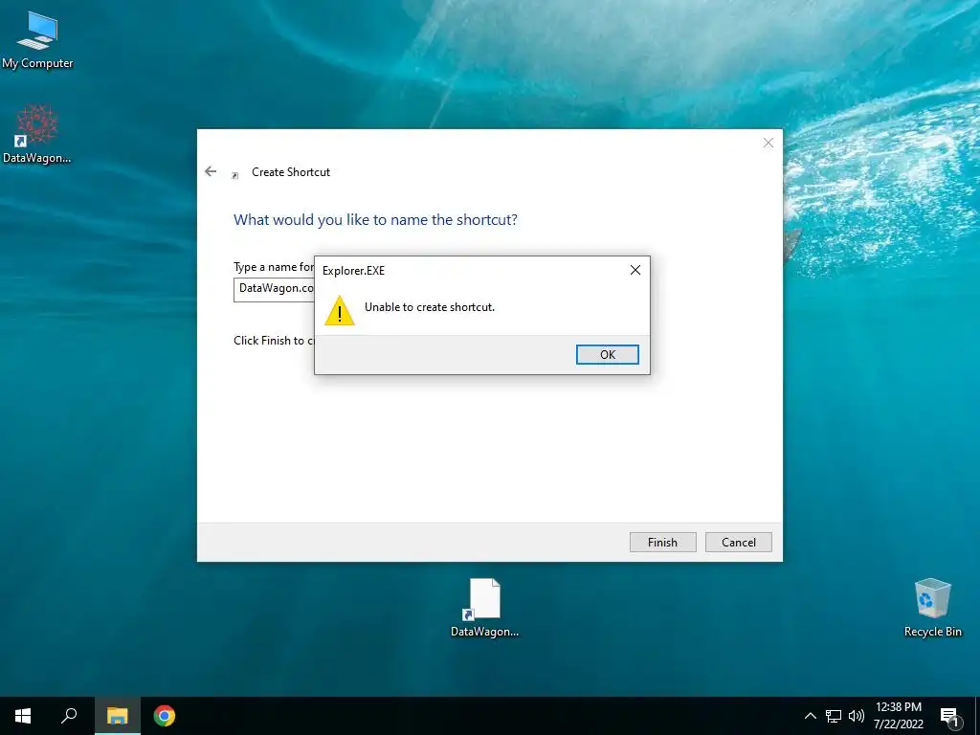Select the red DataWagon desktop shortcut
980x735 pixels.
pyautogui.click(x=37, y=134)
